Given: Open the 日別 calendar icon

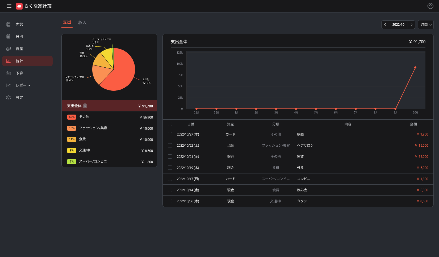Looking at the screenshot, I should 9,37.
